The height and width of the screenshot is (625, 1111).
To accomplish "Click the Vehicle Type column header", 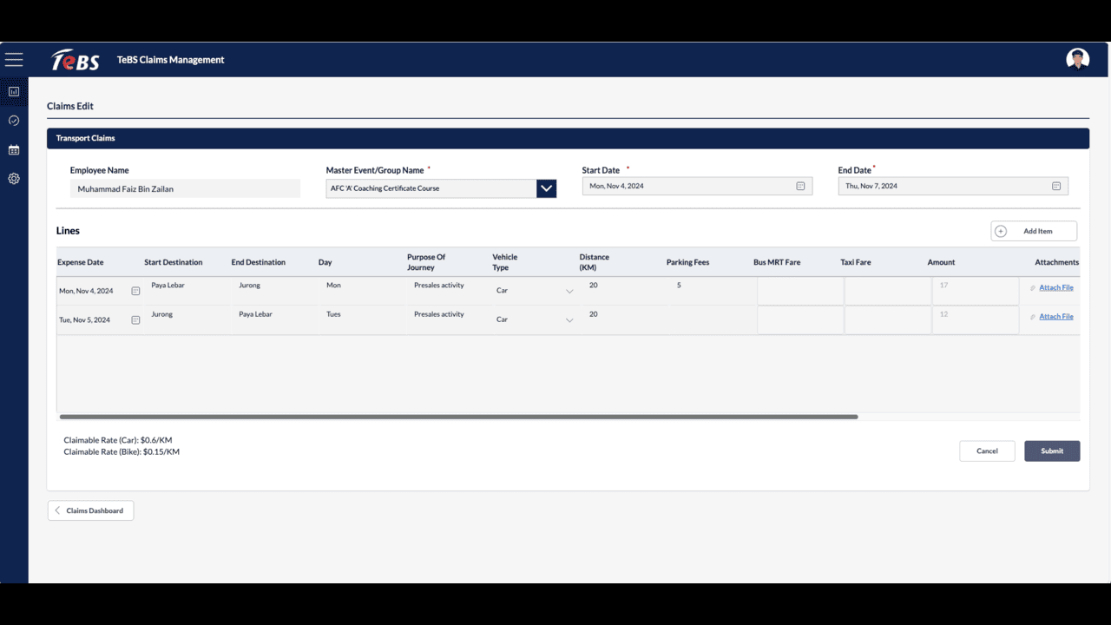I will (505, 262).
